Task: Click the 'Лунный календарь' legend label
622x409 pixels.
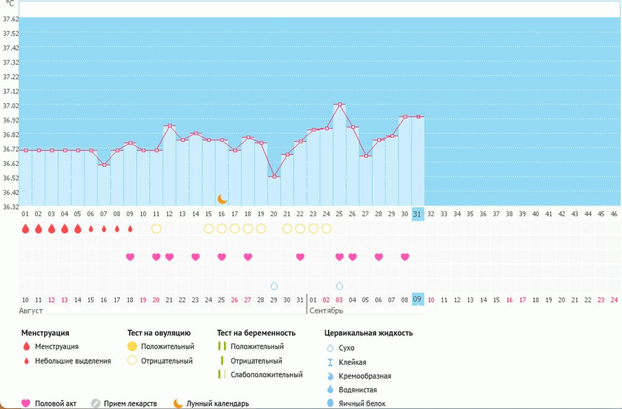Action: click(x=220, y=403)
